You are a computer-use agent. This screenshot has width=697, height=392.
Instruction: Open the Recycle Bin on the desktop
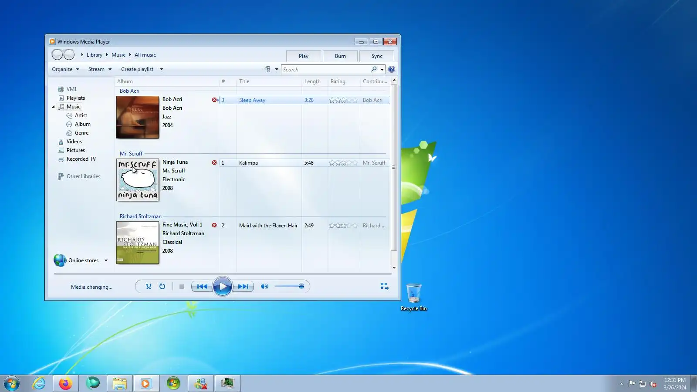[414, 297]
